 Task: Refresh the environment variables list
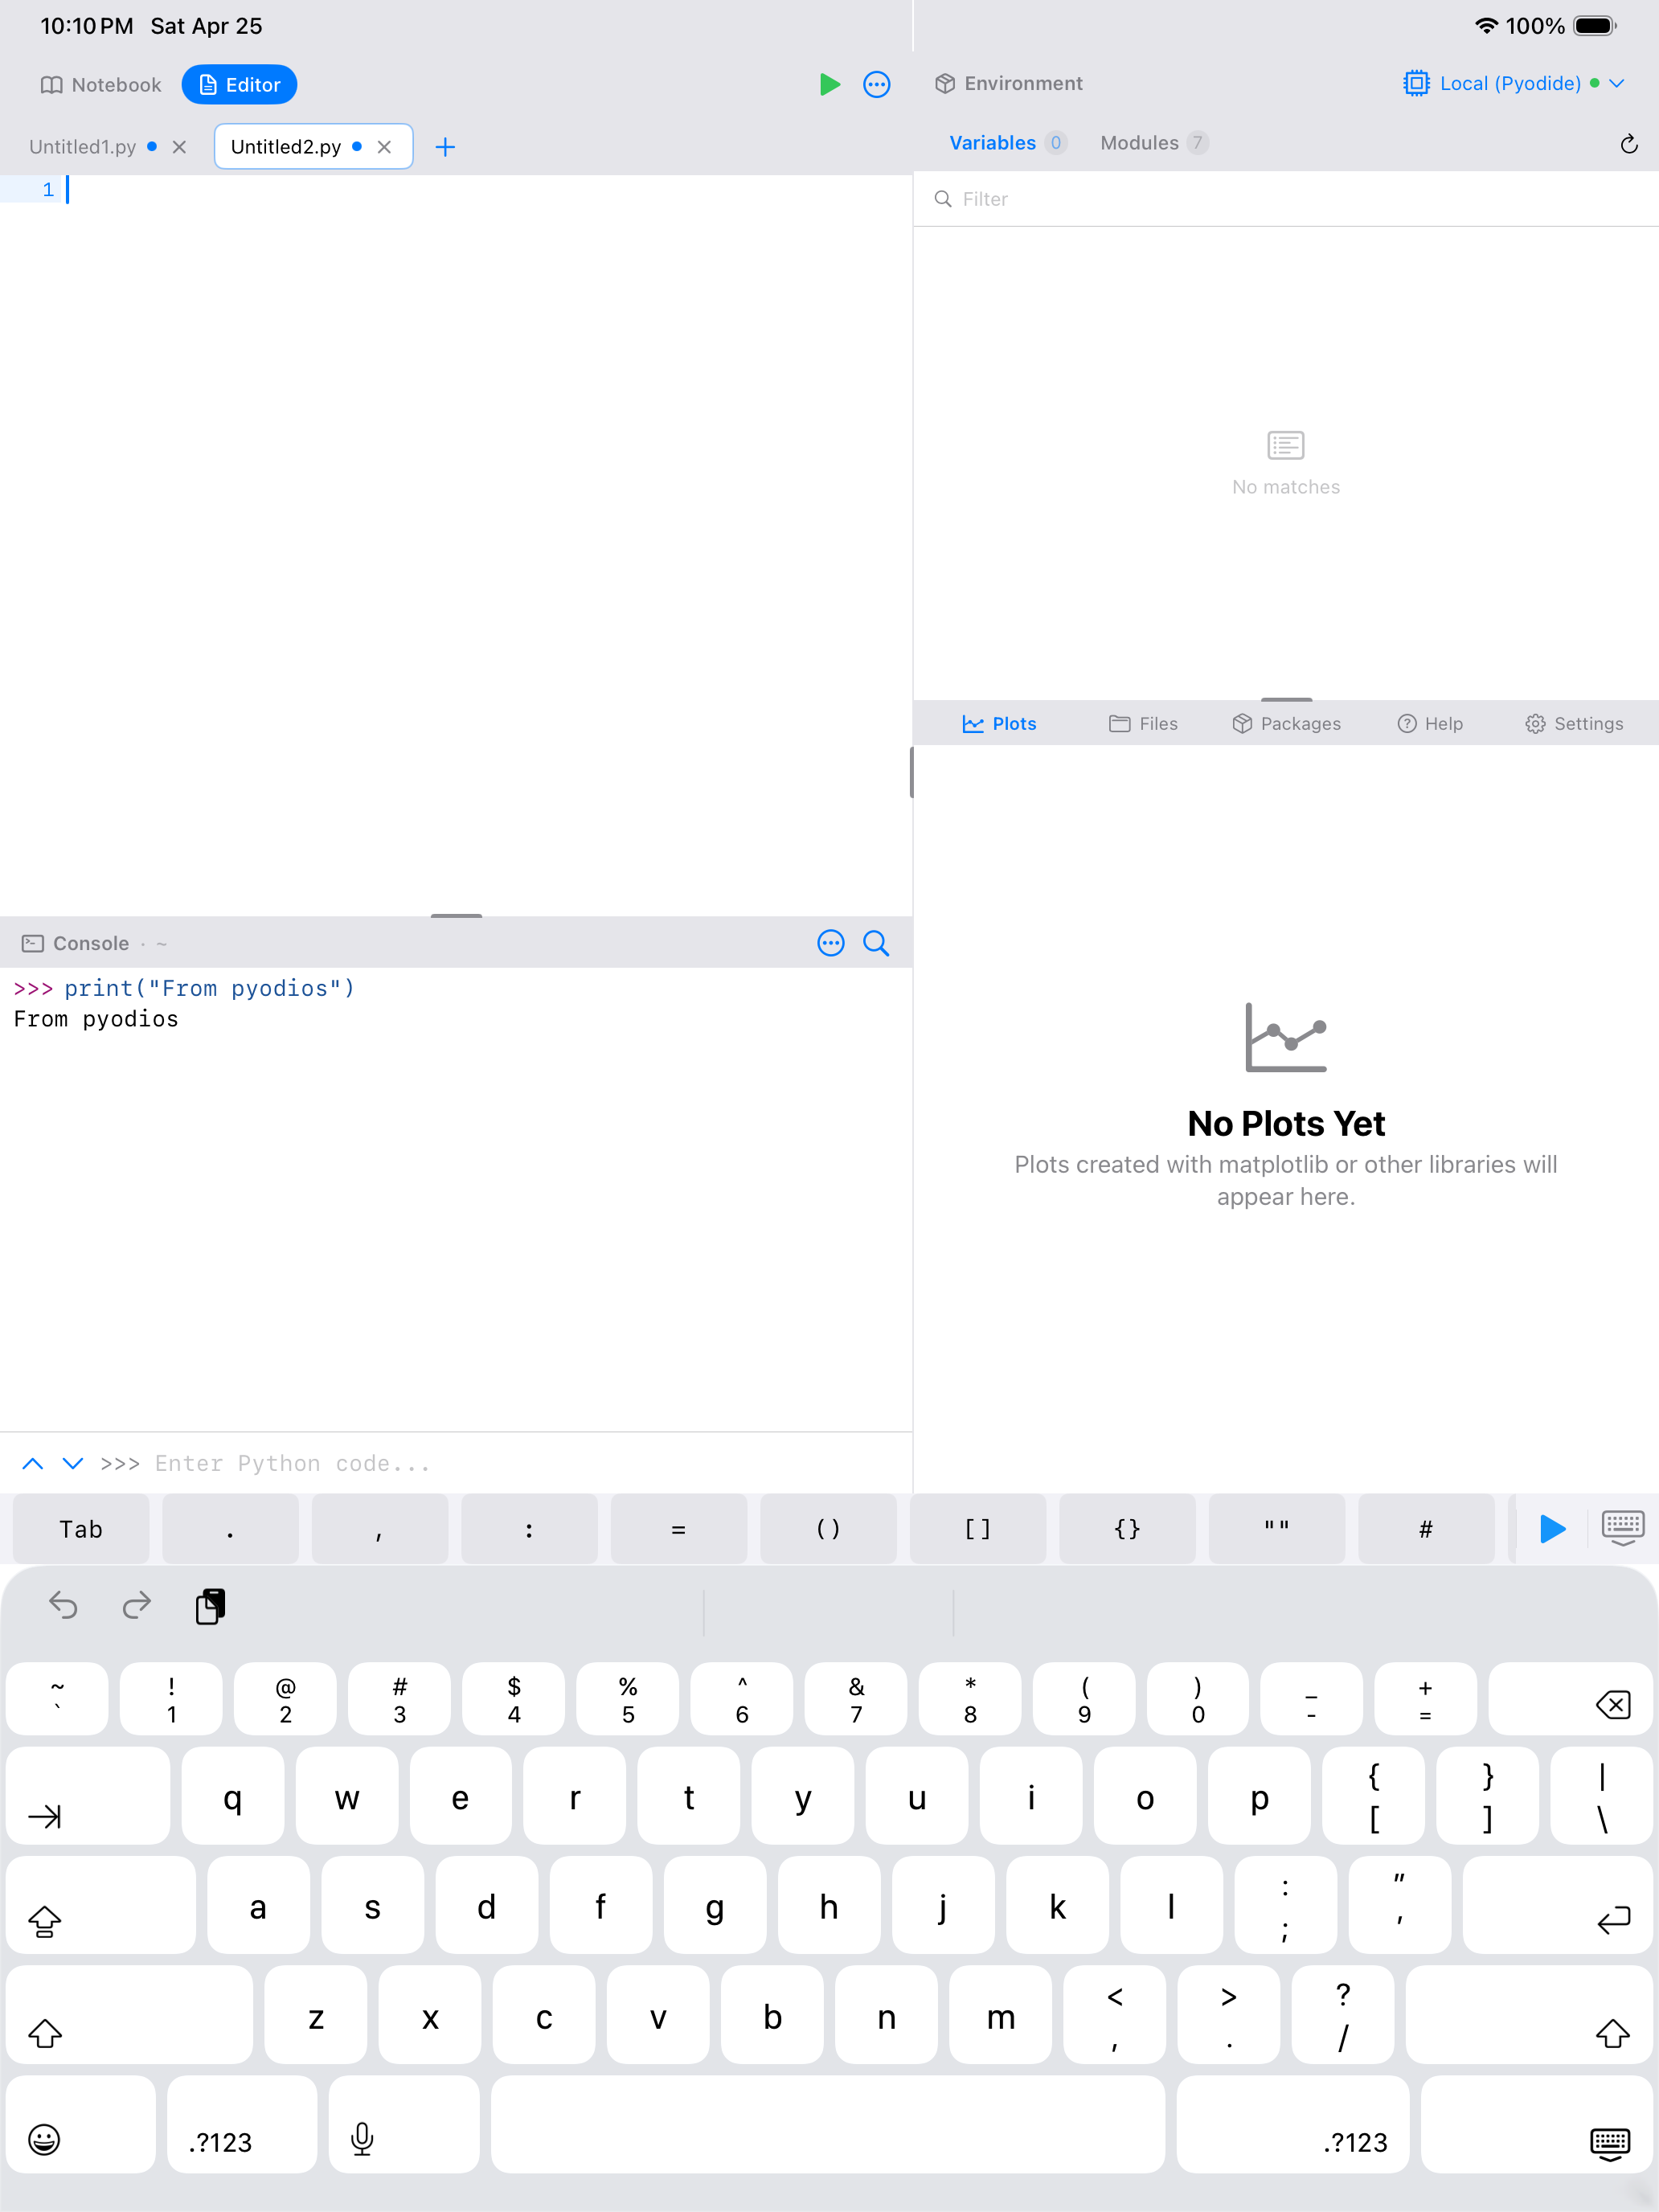click(1629, 144)
